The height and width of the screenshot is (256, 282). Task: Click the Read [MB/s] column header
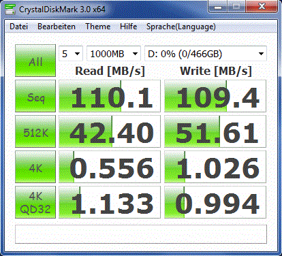click(x=110, y=71)
